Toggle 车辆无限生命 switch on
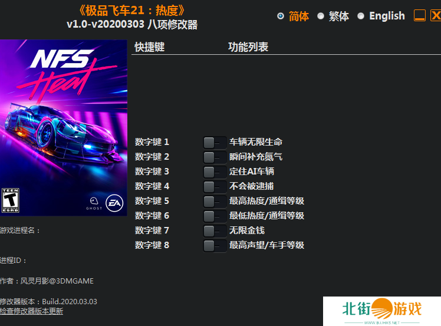 pos(214,142)
